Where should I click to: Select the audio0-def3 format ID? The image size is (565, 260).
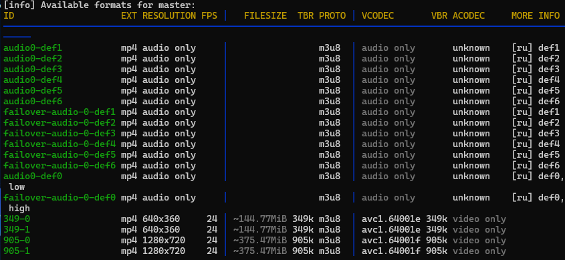[x=33, y=70]
